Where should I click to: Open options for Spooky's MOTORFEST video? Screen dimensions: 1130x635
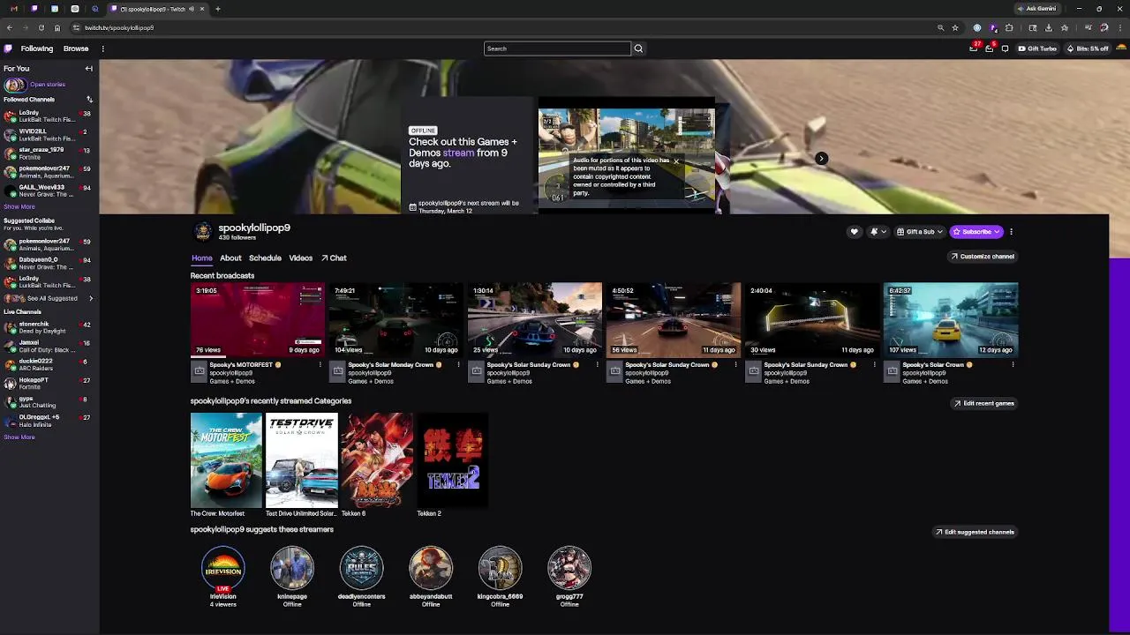point(320,364)
